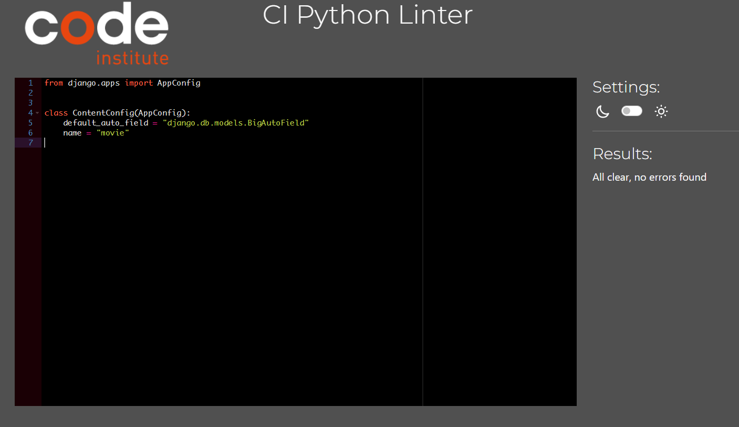
Task: Click 'name' variable on line 6
Action: click(72, 133)
